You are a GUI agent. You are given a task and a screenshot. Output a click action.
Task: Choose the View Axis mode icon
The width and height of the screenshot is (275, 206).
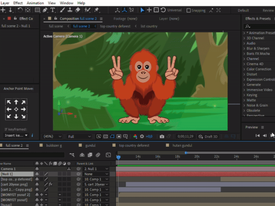(x=132, y=10)
